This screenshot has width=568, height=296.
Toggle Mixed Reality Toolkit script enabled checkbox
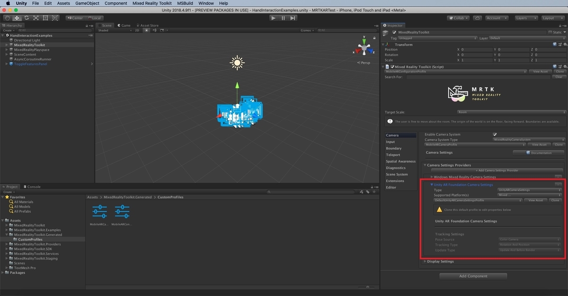click(393, 67)
